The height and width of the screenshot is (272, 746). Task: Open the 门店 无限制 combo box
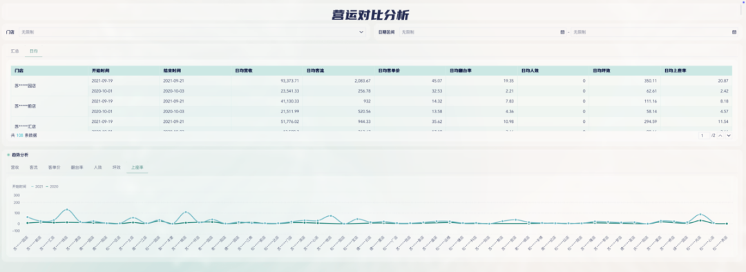click(x=193, y=32)
